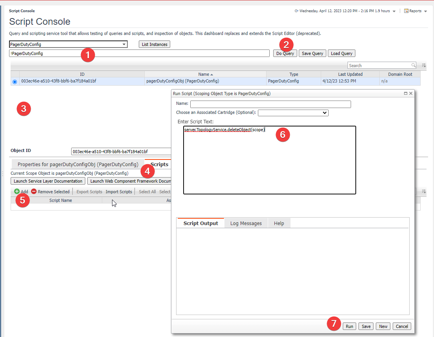Click the red Remove Selected icon
Screen dimensions: 434x337
click(34, 192)
